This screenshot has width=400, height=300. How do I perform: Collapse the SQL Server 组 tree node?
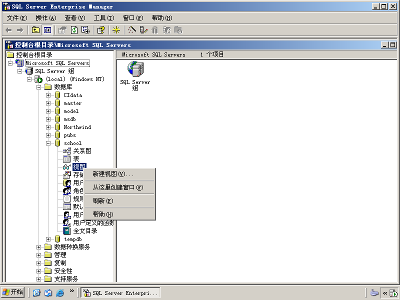tap(19, 71)
